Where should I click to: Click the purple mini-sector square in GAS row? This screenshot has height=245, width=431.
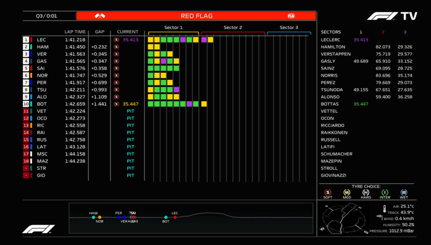pos(164,61)
